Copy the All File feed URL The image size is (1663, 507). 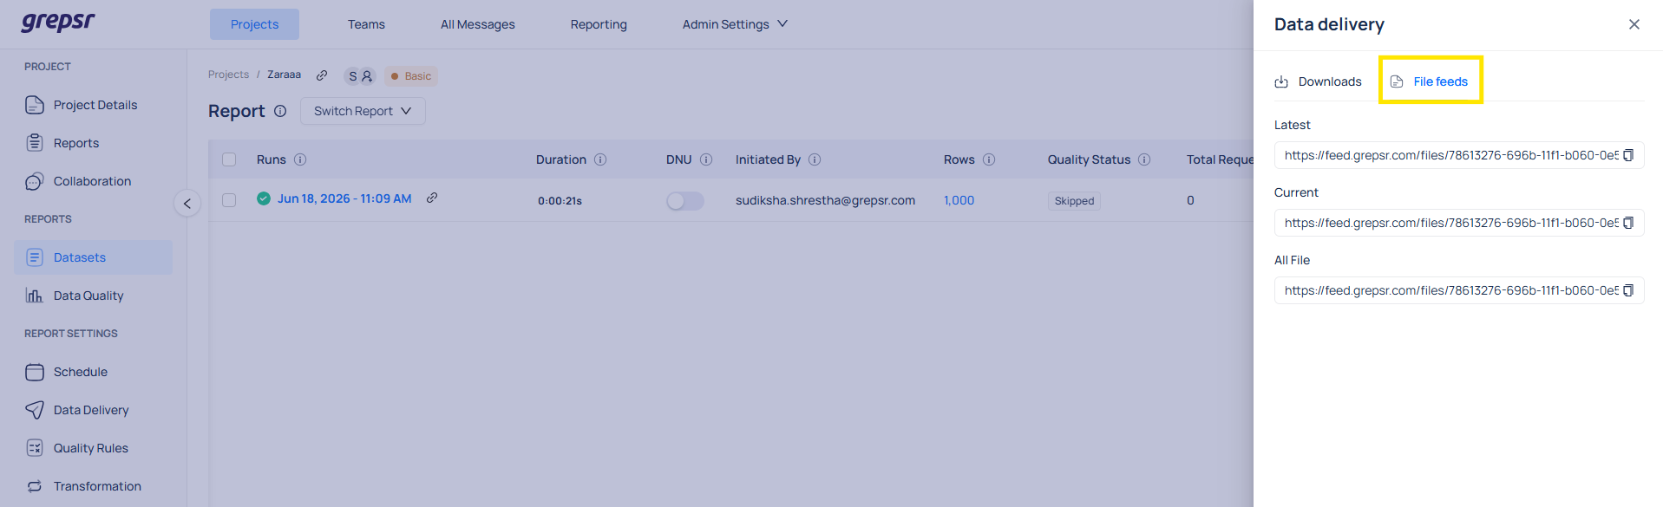click(x=1628, y=290)
